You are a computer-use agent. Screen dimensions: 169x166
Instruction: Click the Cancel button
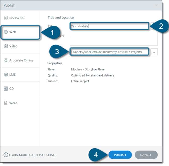click(x=146, y=155)
